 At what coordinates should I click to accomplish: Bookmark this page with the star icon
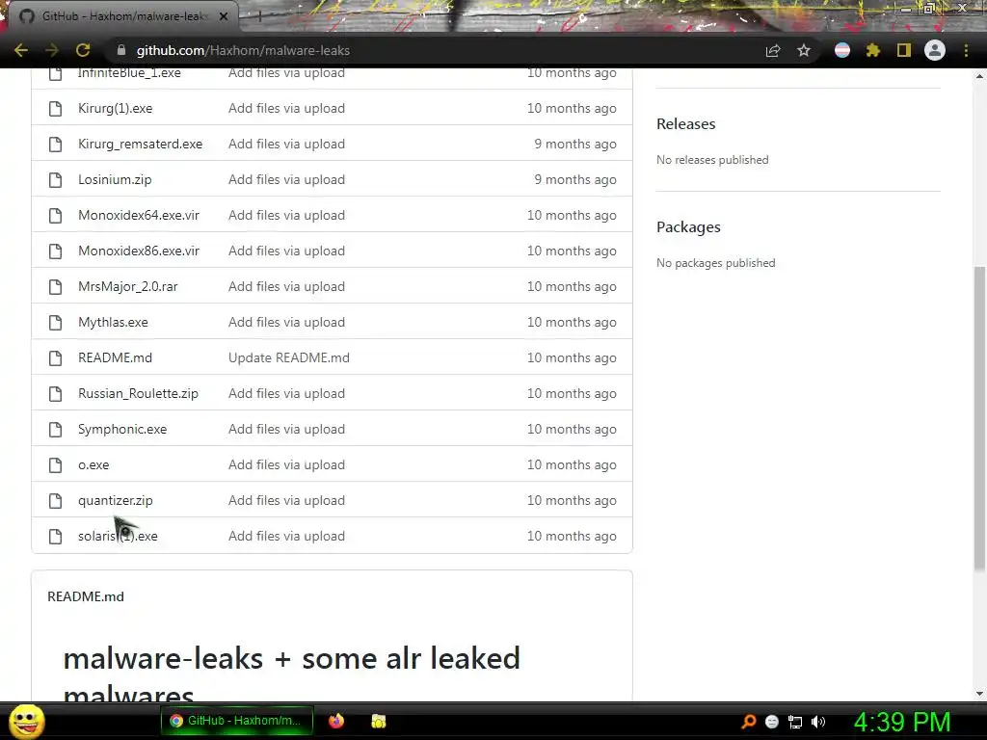[804, 50]
